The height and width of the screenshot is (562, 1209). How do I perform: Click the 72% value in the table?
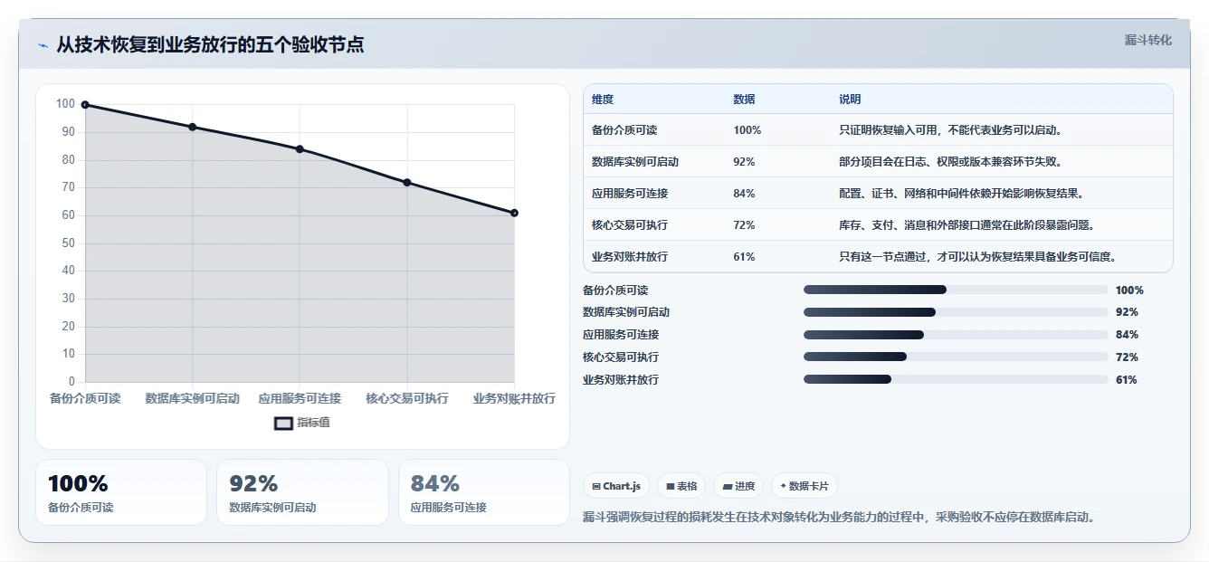coord(744,225)
